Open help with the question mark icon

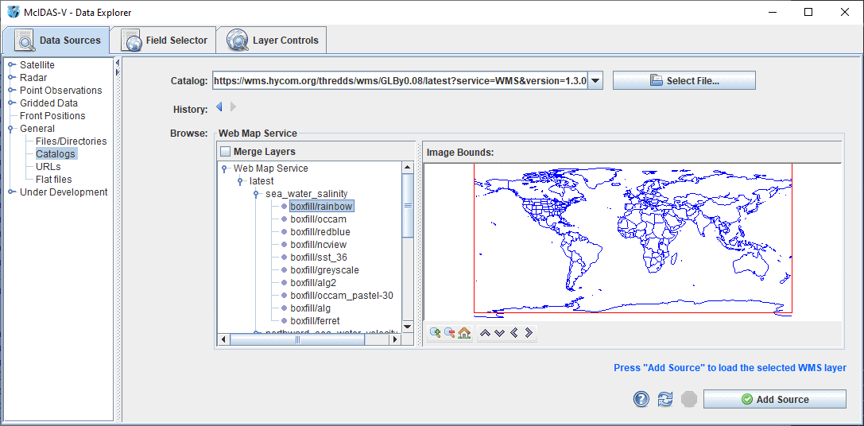coord(641,399)
